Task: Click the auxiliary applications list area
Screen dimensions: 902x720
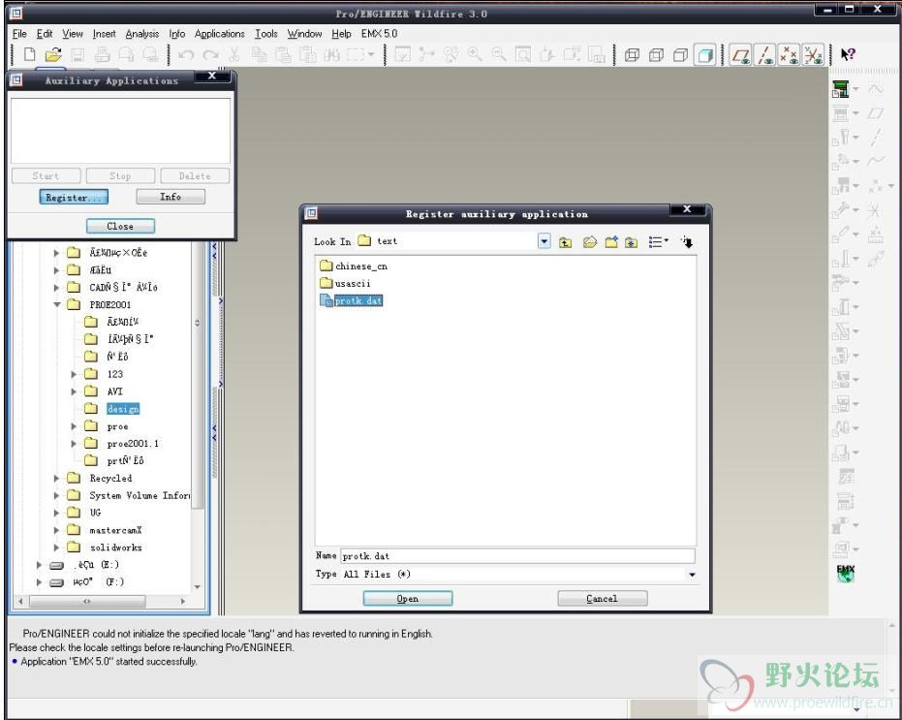Action: (x=120, y=131)
